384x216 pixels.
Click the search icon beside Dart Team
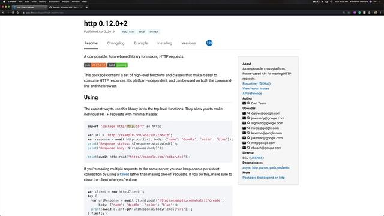(248, 103)
